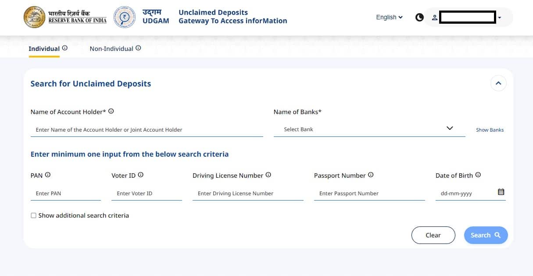Open the English language dropdown

[389, 17]
